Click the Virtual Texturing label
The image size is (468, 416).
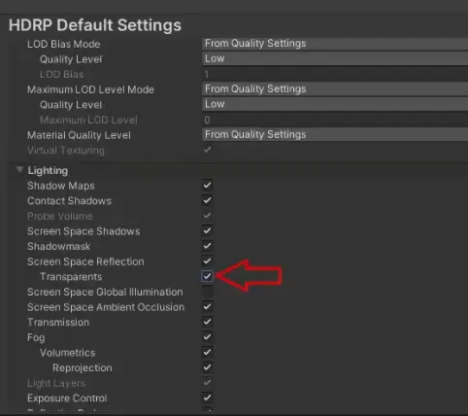pyautogui.click(x=66, y=151)
